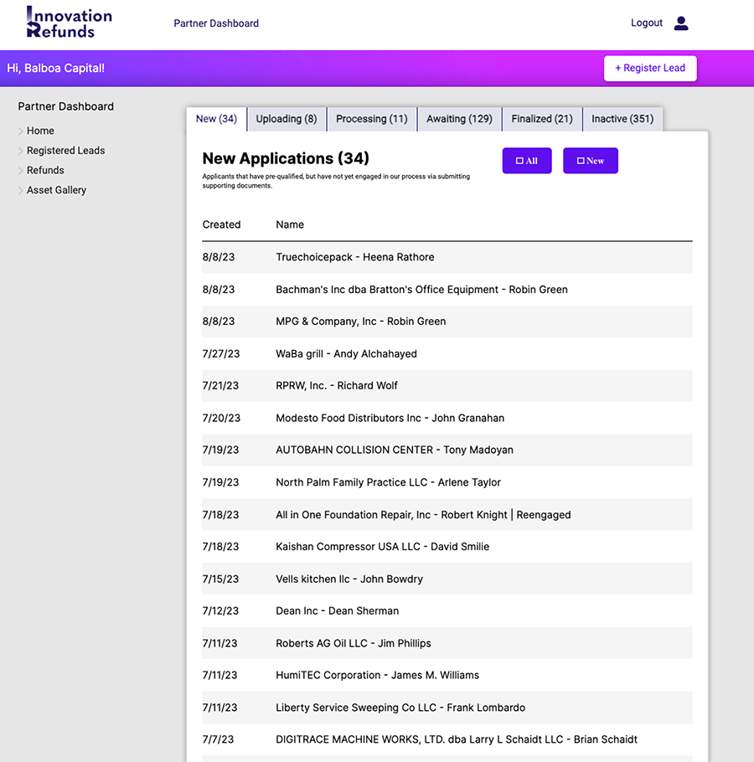Select the Awaiting (129) tab

[459, 119]
